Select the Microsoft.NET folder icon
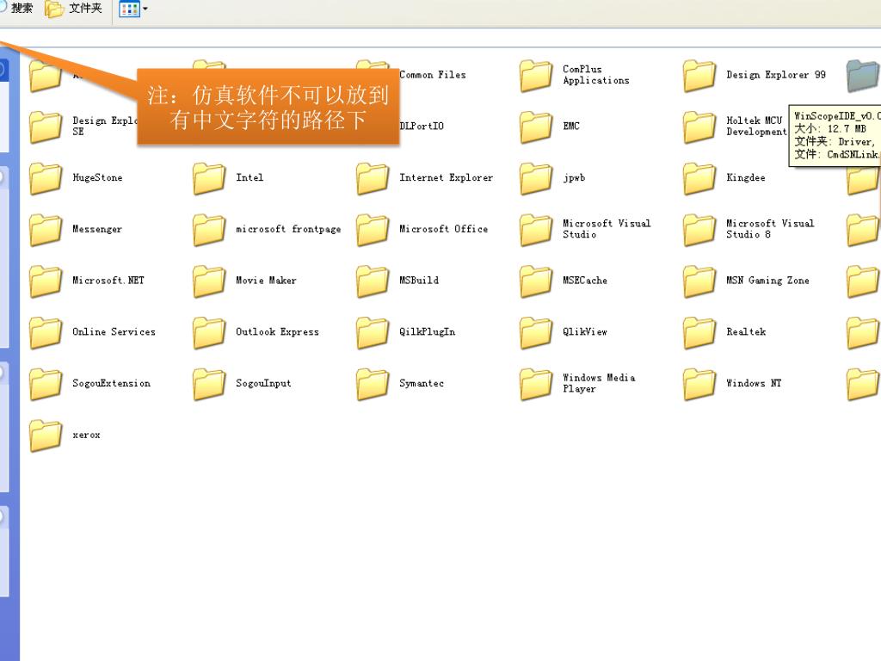 coord(46,281)
